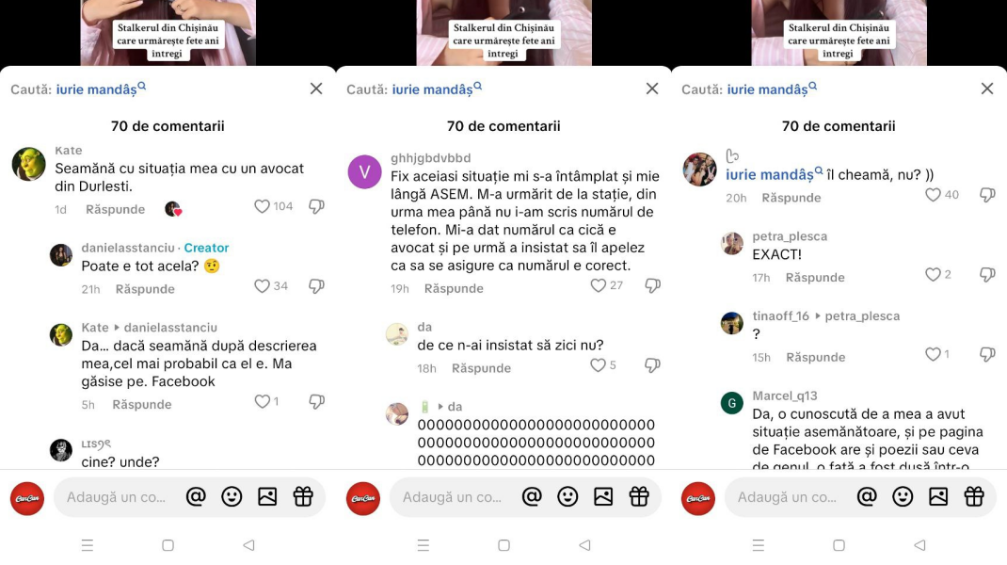1007x565 pixels.
Task: Open the gift icon in middle panel
Action: pos(639,496)
